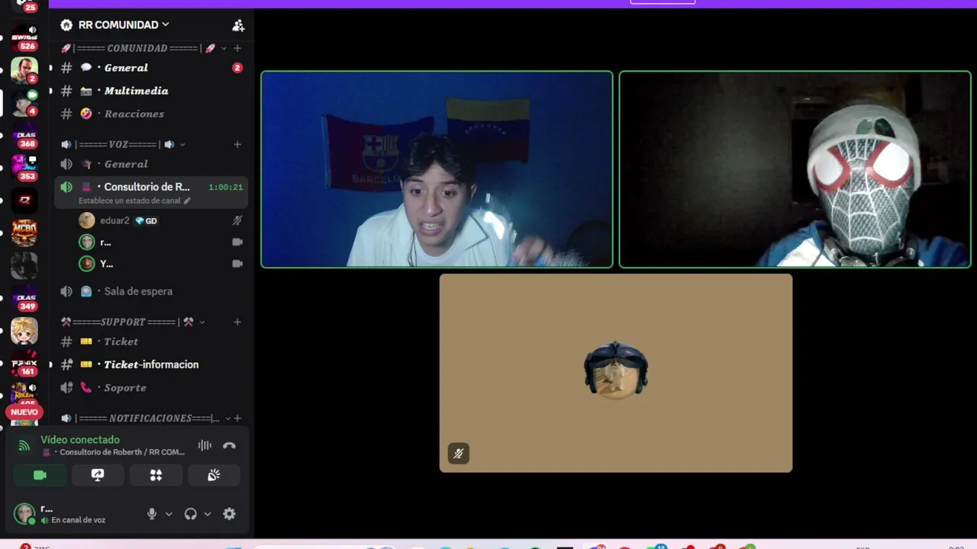
Task: Click the invite people icon
Action: click(238, 25)
